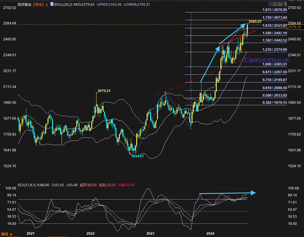Click the 汇通财经 watermark text on chart
Viewport: 304px width, 237px height.
(x=267, y=60)
